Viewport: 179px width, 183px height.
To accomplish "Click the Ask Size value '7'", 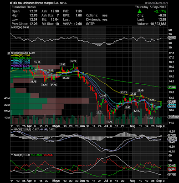I will tap(58, 16).
